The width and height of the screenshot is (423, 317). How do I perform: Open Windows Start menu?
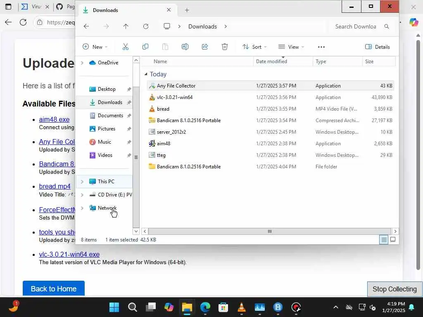[114, 307]
